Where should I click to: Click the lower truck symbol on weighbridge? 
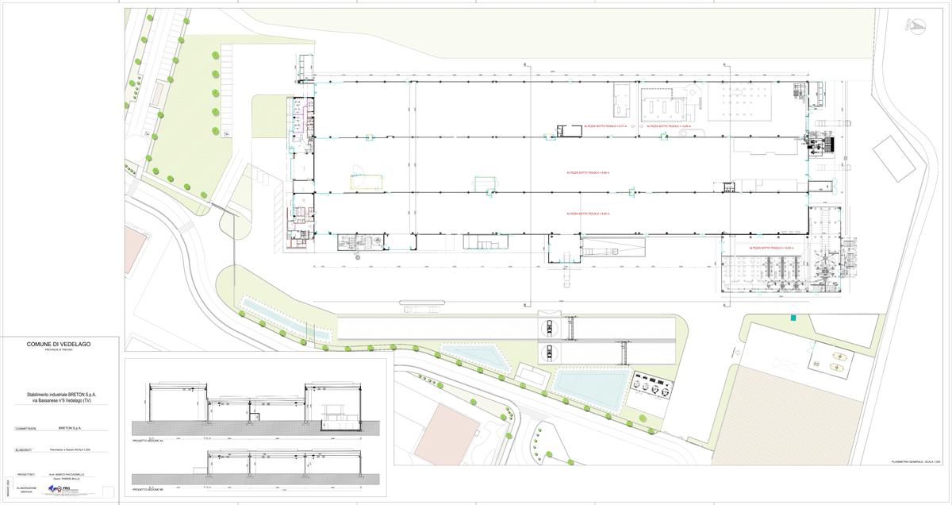click(x=548, y=351)
